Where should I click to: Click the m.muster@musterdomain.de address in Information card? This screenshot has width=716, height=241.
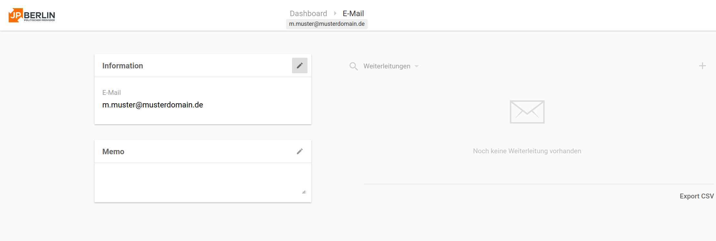coord(153,105)
